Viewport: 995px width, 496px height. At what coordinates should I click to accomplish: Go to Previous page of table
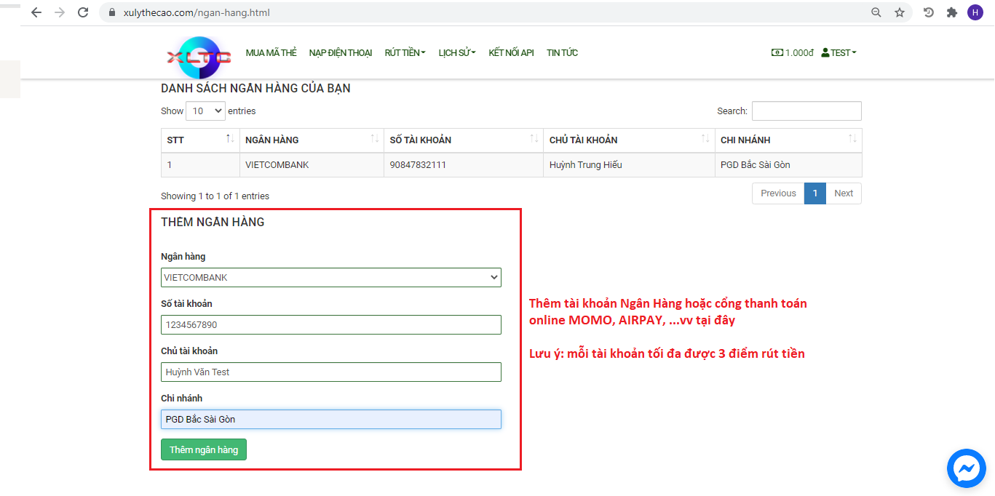coord(778,193)
